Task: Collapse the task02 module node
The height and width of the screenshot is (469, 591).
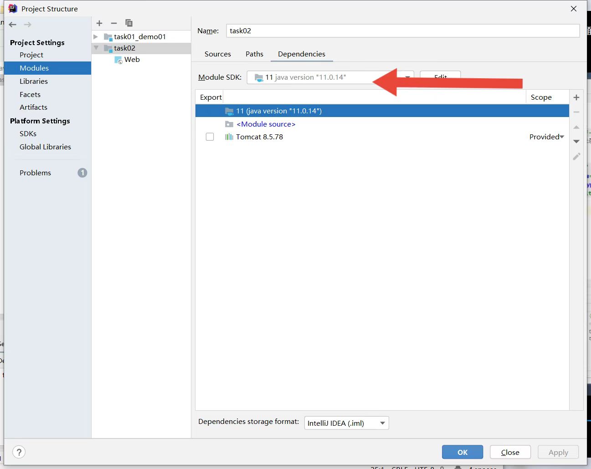Action: tap(96, 48)
